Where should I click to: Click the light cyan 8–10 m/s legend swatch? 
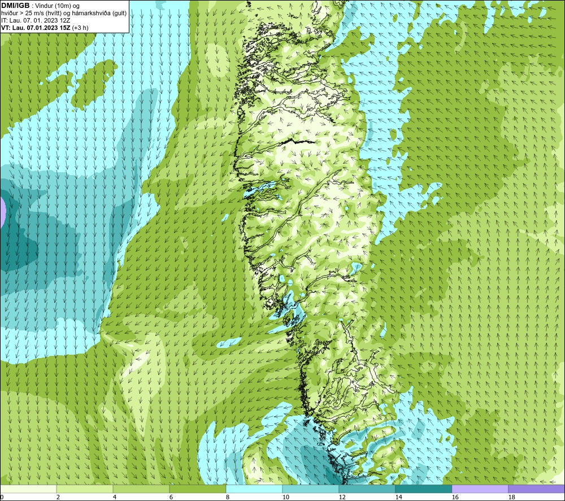[x=254, y=489]
